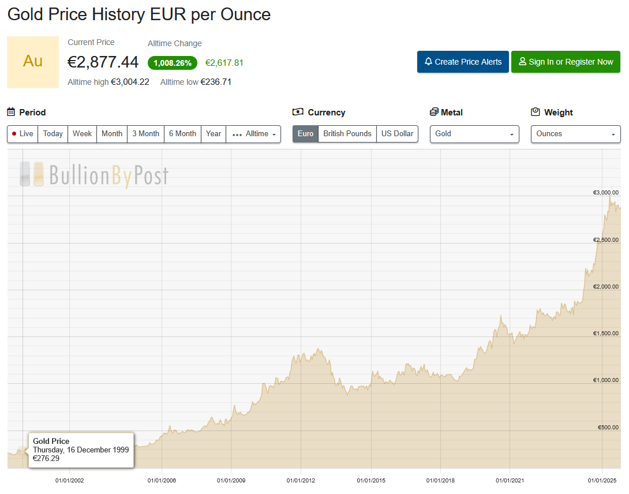Click the user icon in Sign In button

(x=522, y=61)
